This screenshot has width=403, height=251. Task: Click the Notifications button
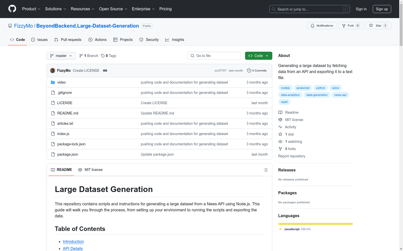click(322, 26)
